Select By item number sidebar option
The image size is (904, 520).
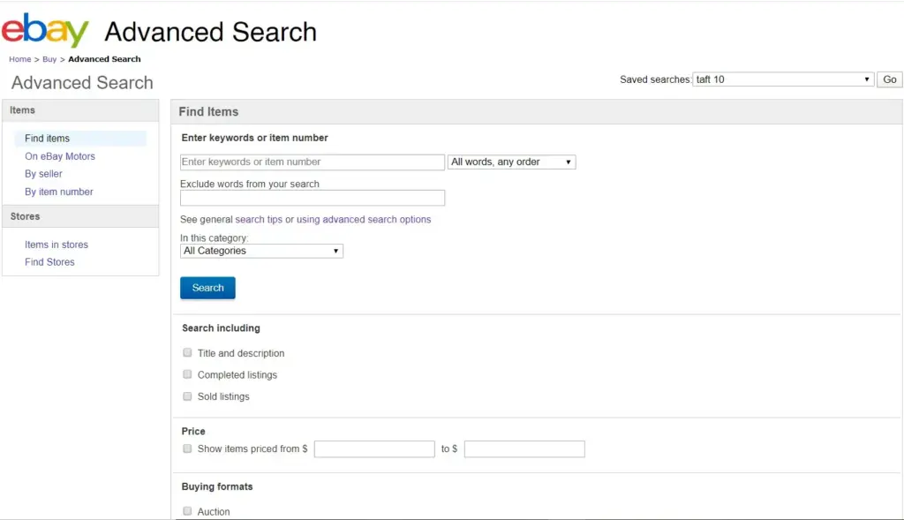click(59, 192)
